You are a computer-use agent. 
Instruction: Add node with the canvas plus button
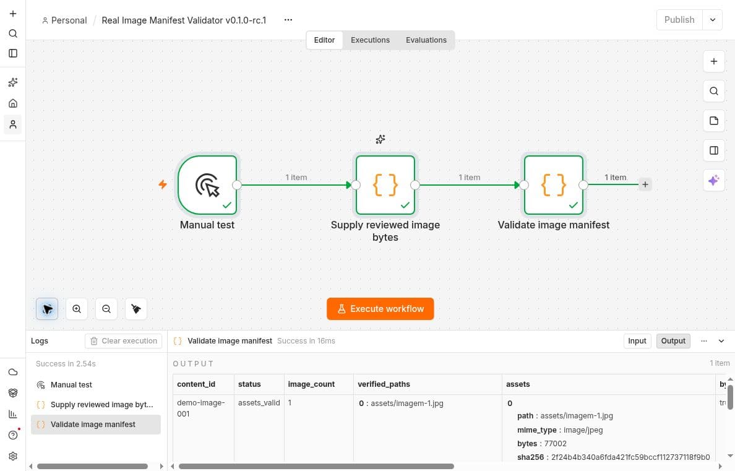[x=714, y=61]
